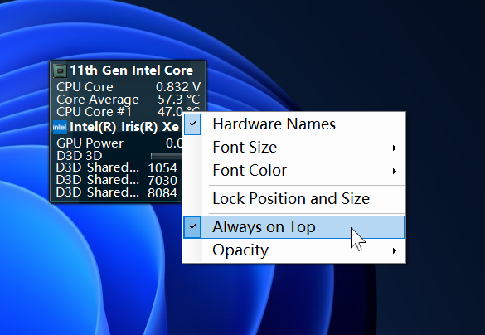Select the Intel(R) Iris(R) Xe header
485x335 pixels.
pyautogui.click(x=124, y=127)
